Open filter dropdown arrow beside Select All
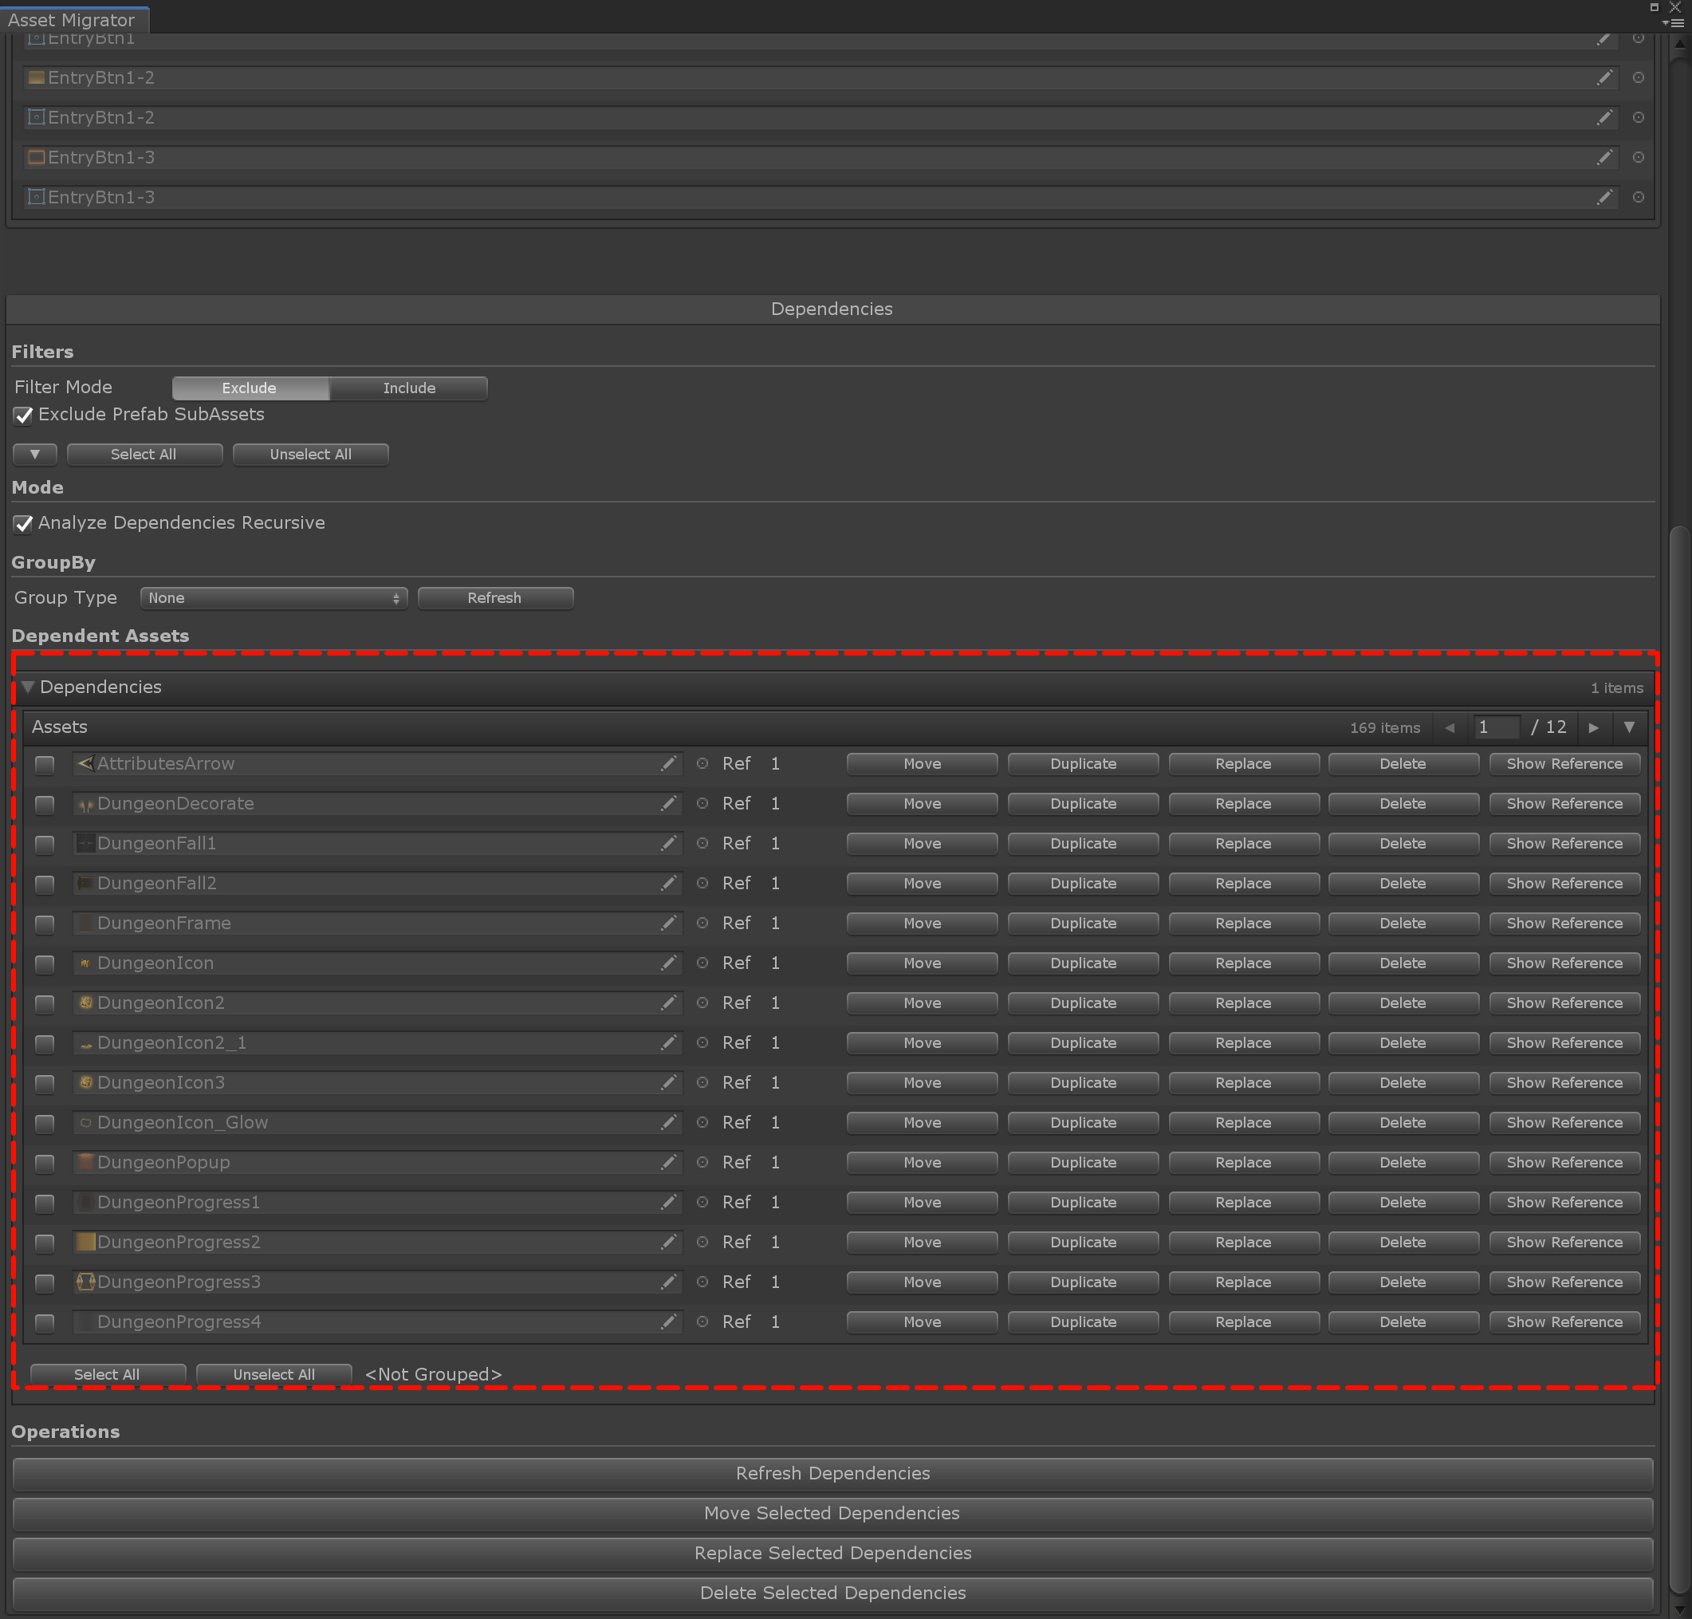The height and width of the screenshot is (1619, 1692). 34,454
